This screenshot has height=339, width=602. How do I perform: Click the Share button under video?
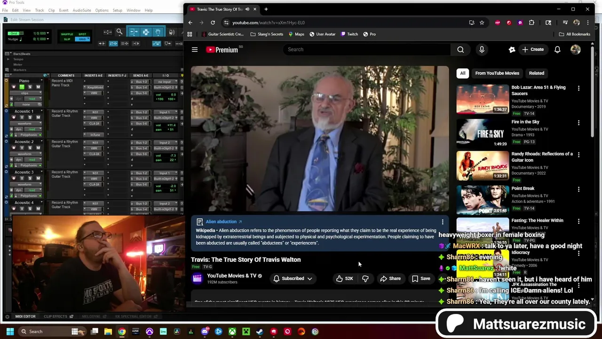click(390, 278)
